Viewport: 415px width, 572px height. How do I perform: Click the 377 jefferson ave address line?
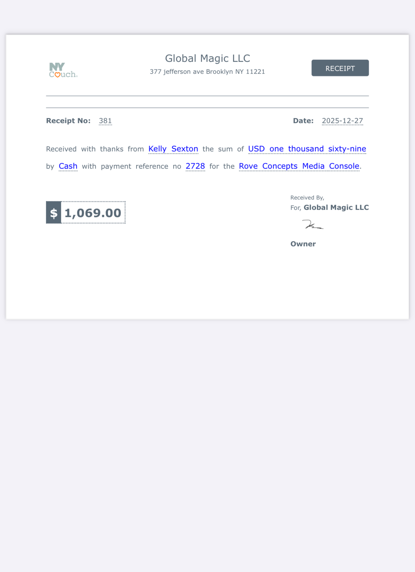(x=207, y=72)
